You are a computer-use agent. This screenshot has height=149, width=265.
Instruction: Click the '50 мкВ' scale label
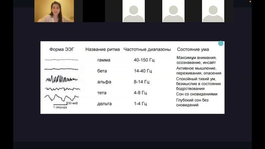pyautogui.click(x=73, y=103)
